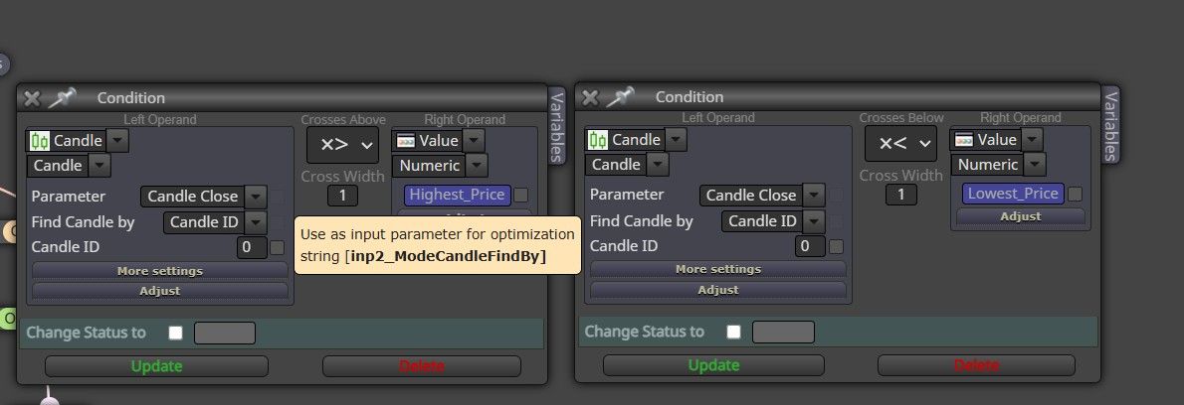Image resolution: width=1184 pixels, height=405 pixels.
Task: Click the Candle icon in right panel operand
Action: (598, 140)
